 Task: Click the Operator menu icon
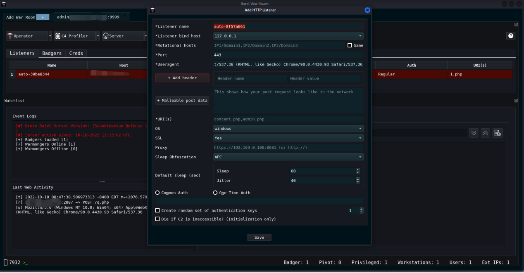(x=10, y=36)
